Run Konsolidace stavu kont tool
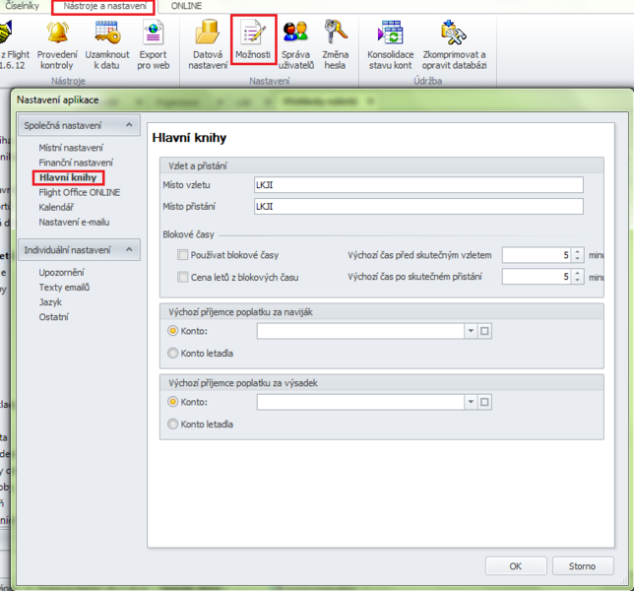Viewport: 634px width, 591px height. (x=390, y=35)
